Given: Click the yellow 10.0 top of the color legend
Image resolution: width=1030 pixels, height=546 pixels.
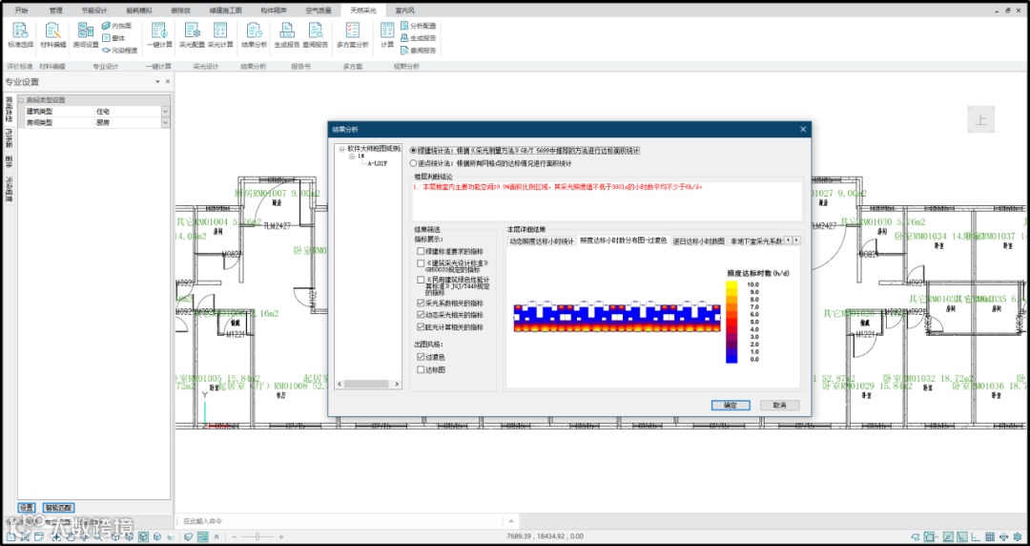Looking at the screenshot, I should coord(731,284).
